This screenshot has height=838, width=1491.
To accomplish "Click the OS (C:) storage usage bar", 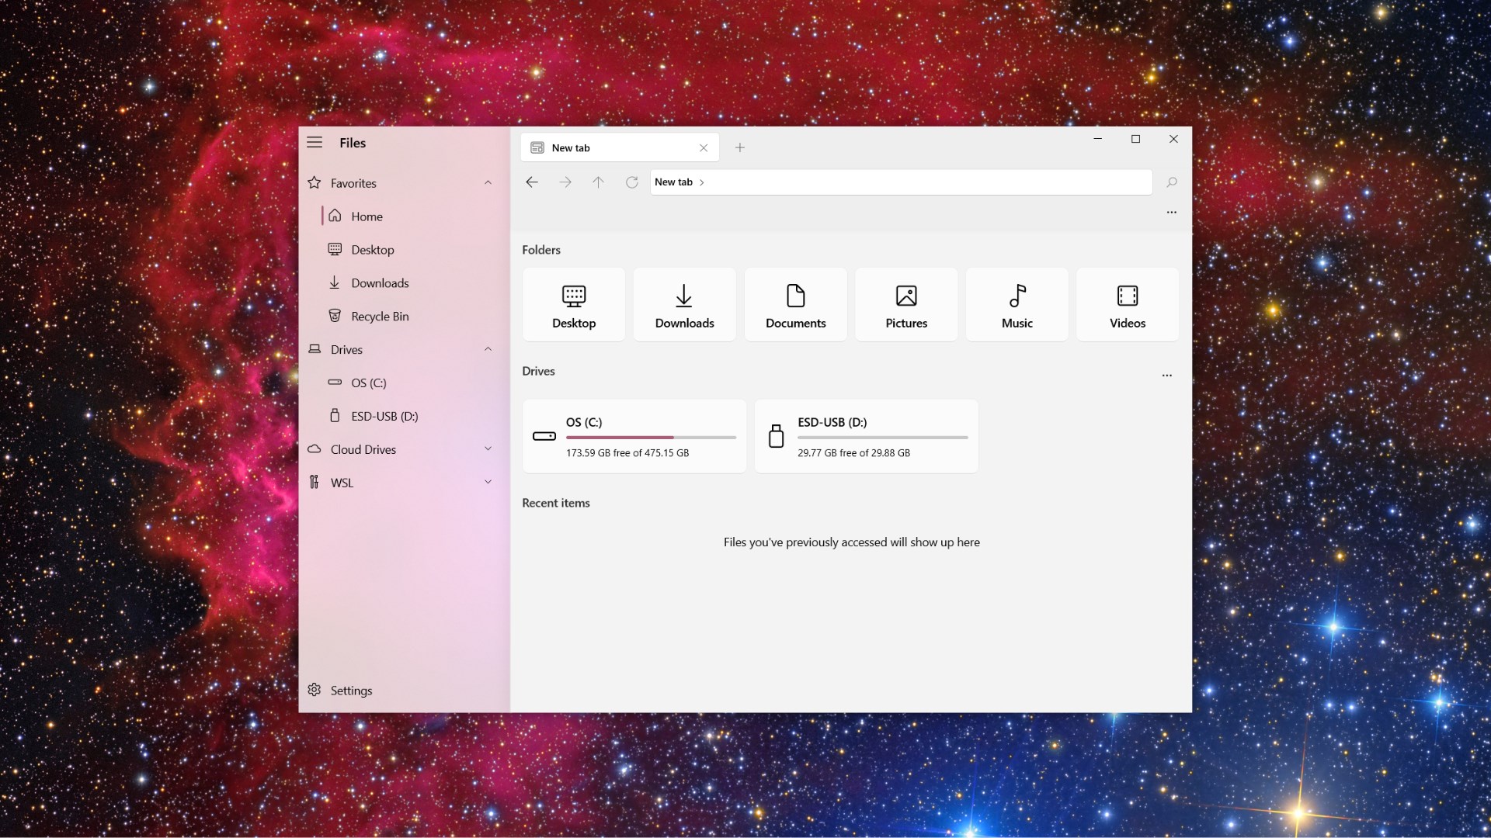I will (649, 437).
